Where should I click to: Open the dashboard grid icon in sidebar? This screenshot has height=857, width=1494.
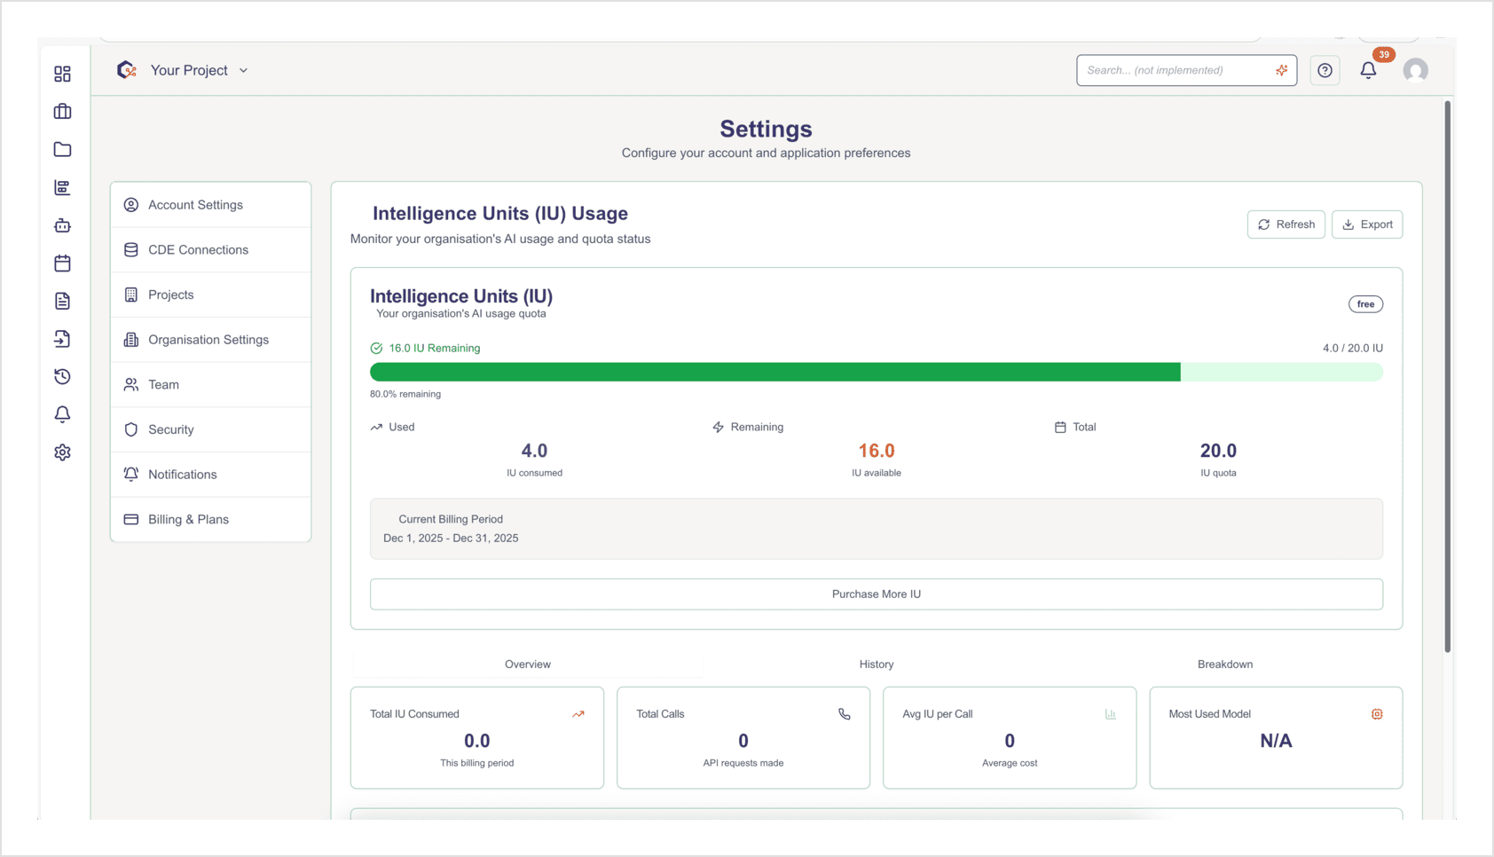[62, 74]
